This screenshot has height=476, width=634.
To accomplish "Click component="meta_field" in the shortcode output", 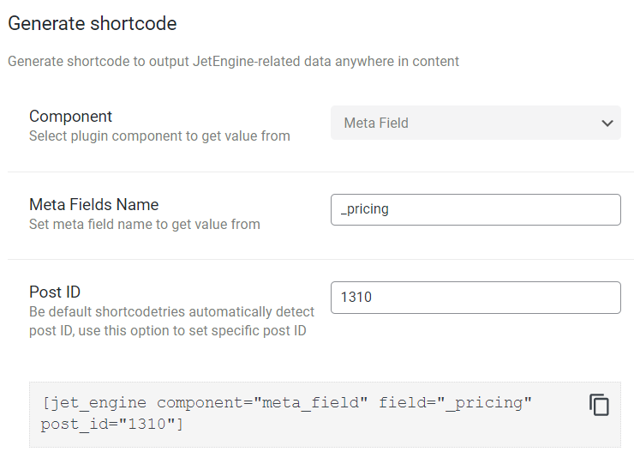I will coord(262,403).
